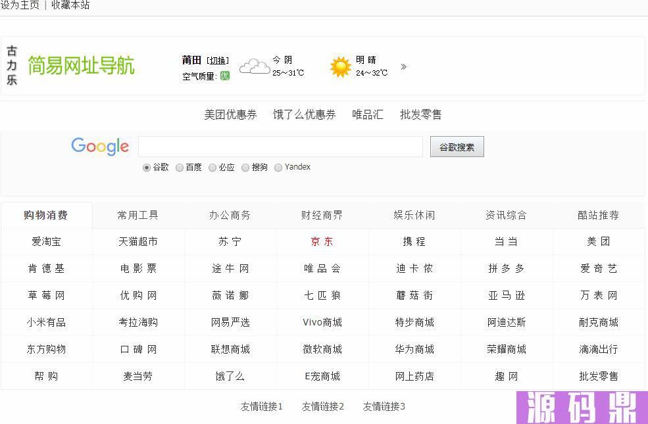The height and width of the screenshot is (424, 648).
Task: Open the 饿了么优惠券 link
Action: [x=305, y=114]
